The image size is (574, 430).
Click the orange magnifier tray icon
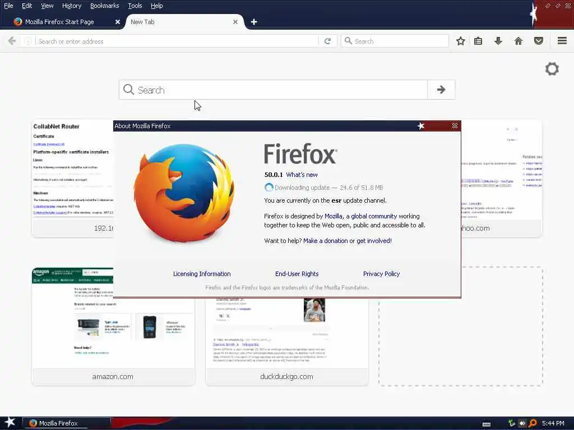pos(533,423)
